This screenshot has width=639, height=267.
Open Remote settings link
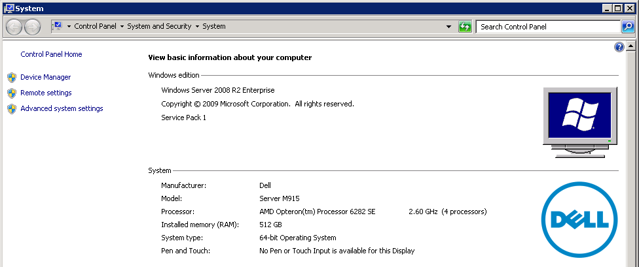(x=46, y=93)
